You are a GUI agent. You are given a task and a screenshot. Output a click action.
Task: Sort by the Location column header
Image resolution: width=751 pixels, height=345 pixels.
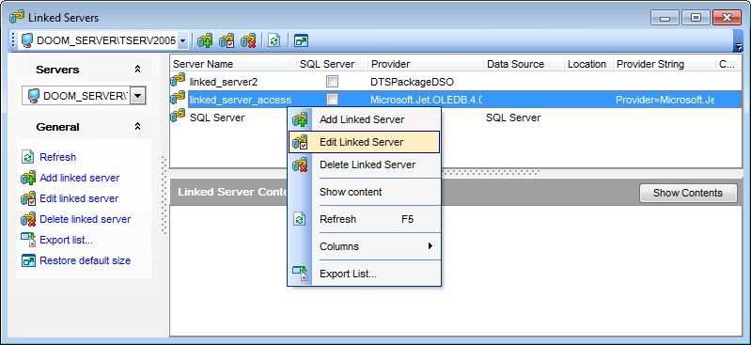(588, 64)
